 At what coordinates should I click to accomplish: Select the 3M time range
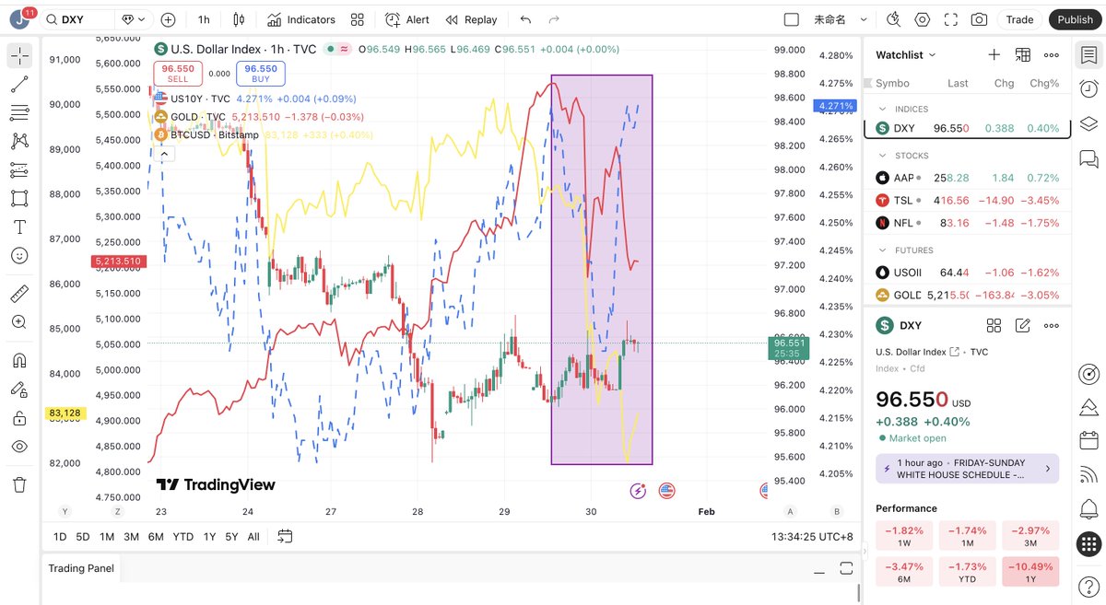(x=132, y=537)
